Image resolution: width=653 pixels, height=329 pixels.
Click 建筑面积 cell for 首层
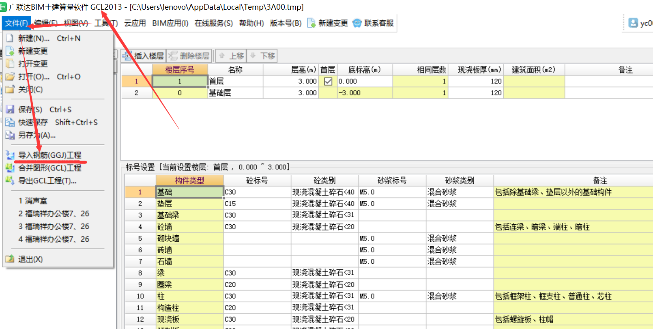tap(534, 82)
